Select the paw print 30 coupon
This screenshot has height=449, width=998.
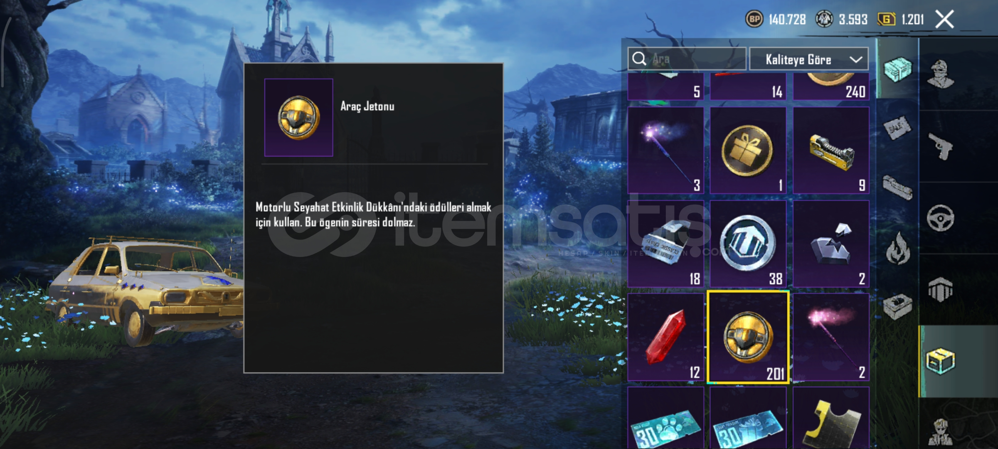pos(665,418)
